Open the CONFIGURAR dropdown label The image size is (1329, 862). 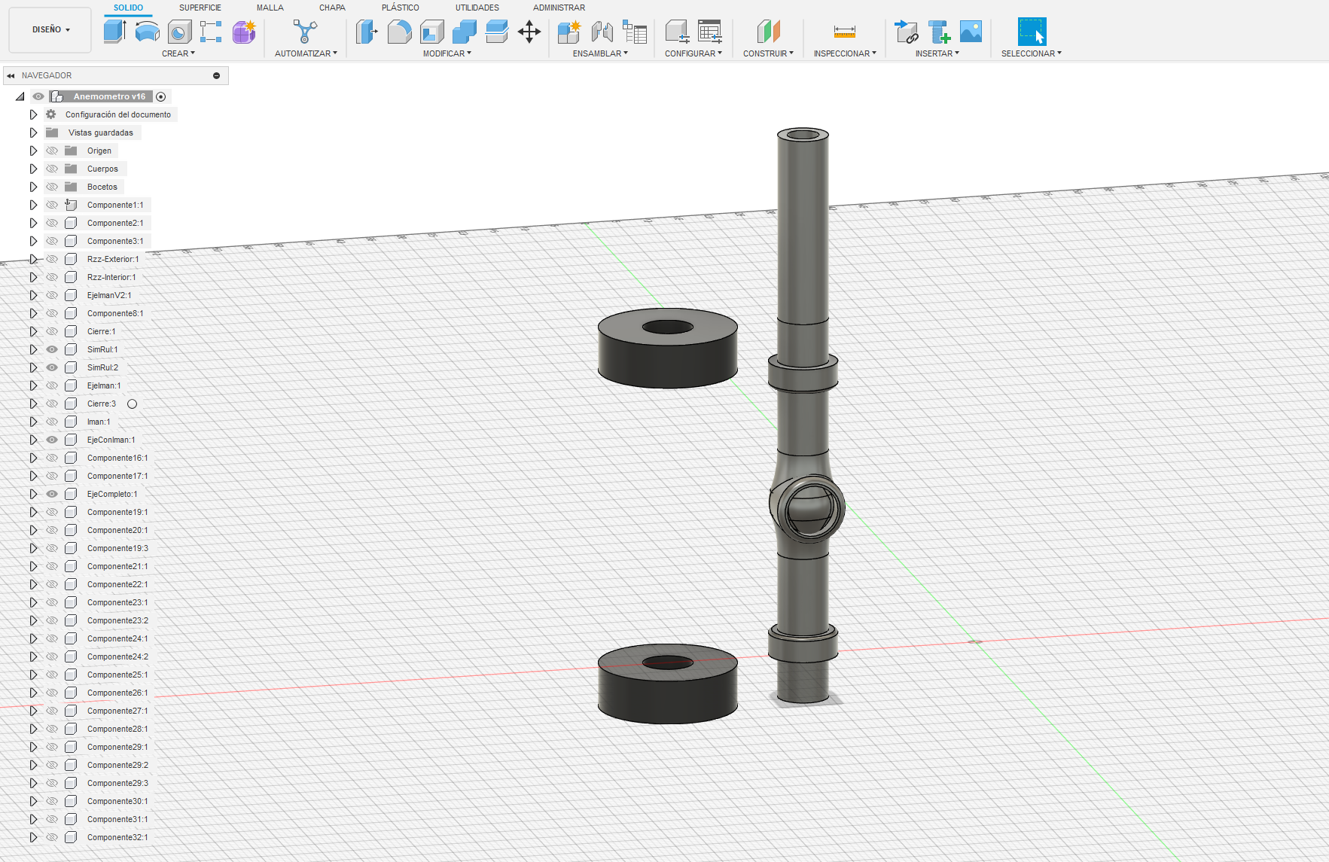(x=693, y=53)
